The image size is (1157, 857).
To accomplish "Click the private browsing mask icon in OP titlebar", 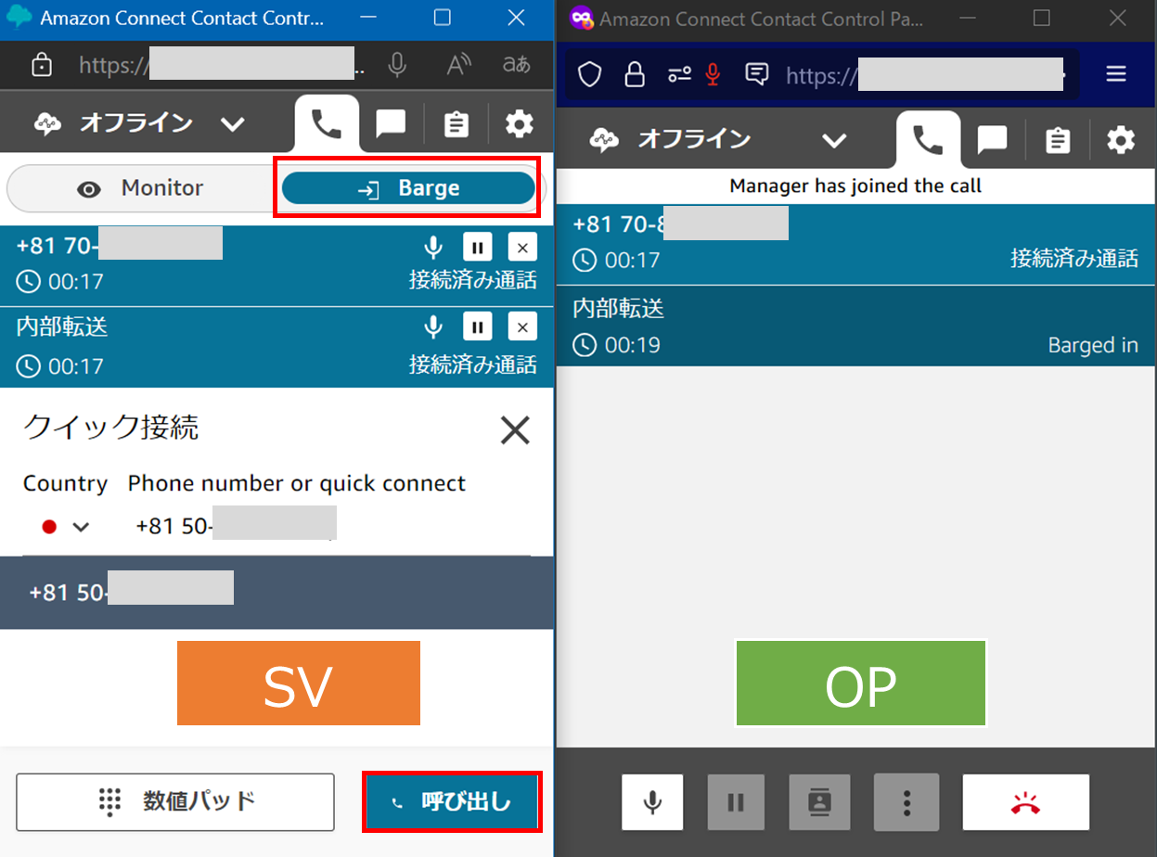I will [x=581, y=18].
